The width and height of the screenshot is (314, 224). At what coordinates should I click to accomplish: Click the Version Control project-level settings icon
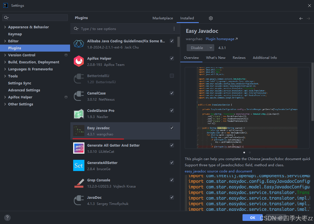tap(66, 55)
